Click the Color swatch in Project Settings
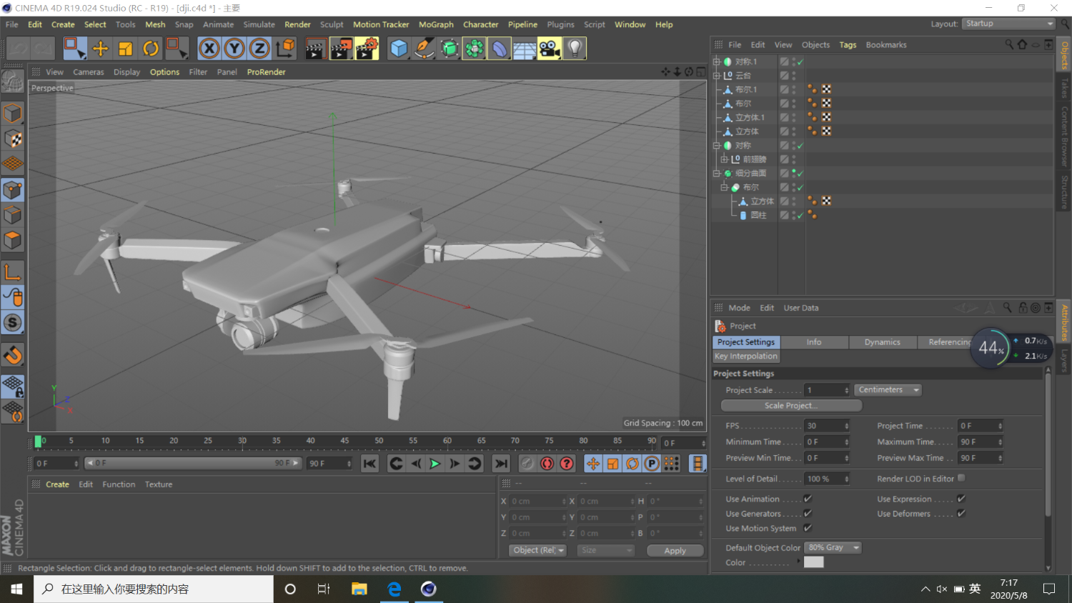The height and width of the screenshot is (603, 1072). [x=814, y=562]
